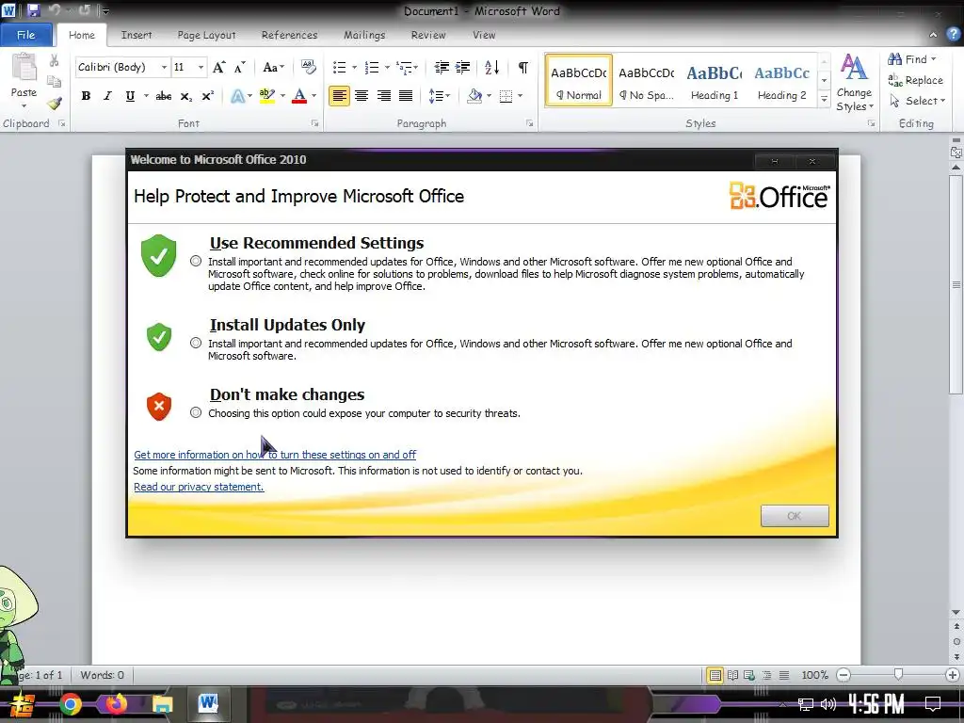Click Words: 0 in status bar
This screenshot has height=723, width=964.
pyautogui.click(x=102, y=675)
